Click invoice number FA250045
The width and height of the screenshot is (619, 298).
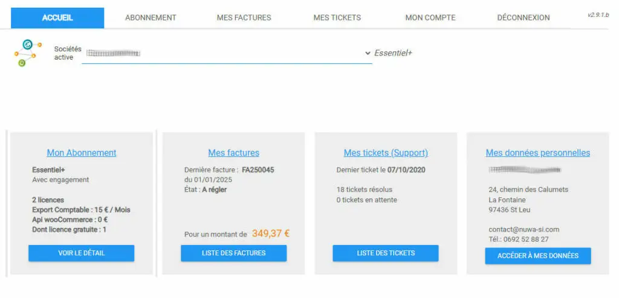coord(258,170)
